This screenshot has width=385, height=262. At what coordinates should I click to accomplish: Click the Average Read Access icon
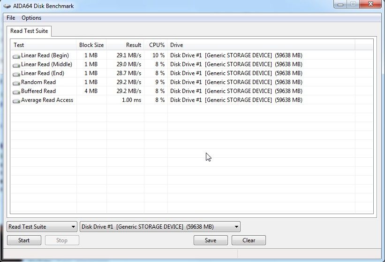[x=16, y=100]
